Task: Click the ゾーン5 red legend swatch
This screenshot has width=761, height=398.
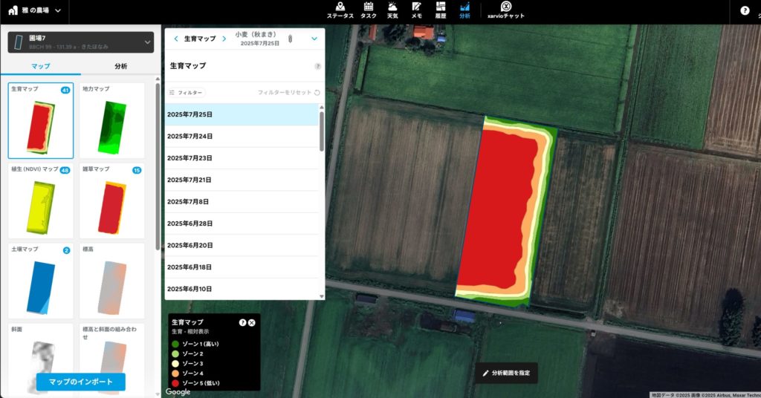Action: click(x=175, y=382)
